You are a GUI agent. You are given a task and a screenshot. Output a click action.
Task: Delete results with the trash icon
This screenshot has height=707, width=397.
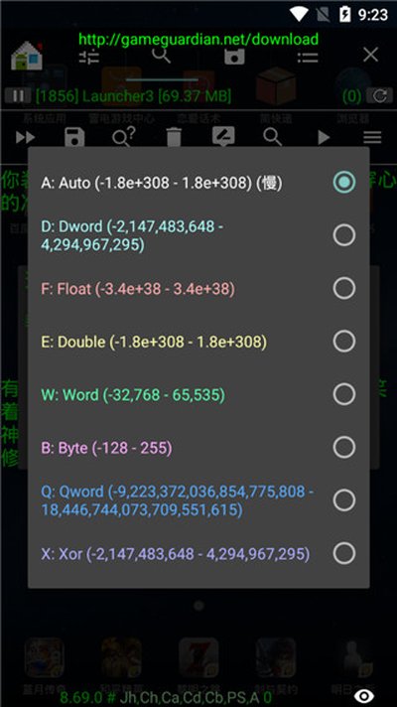click(174, 137)
